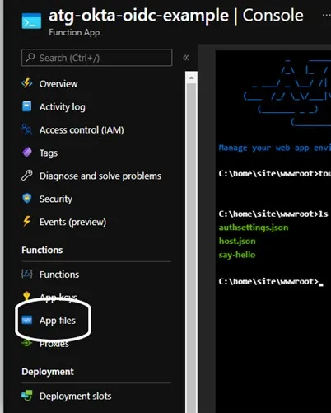Select Access control (IAM)
Viewport: 331px width, 413px height.
click(x=82, y=129)
